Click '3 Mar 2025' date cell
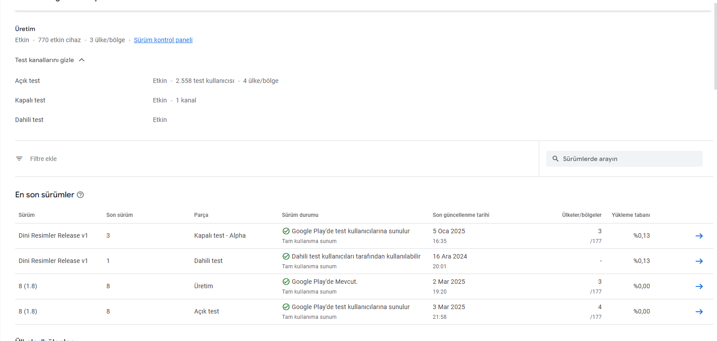Image resolution: width=717 pixels, height=341 pixels. pyautogui.click(x=449, y=307)
